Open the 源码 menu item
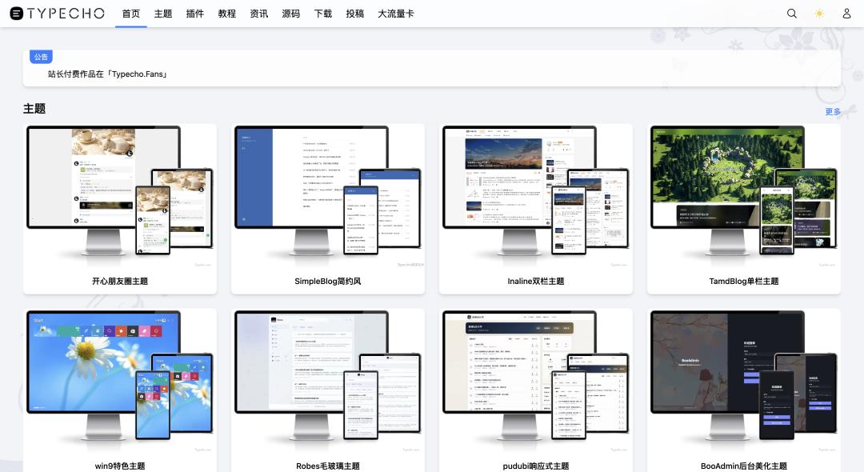Image resolution: width=864 pixels, height=472 pixels. click(291, 14)
